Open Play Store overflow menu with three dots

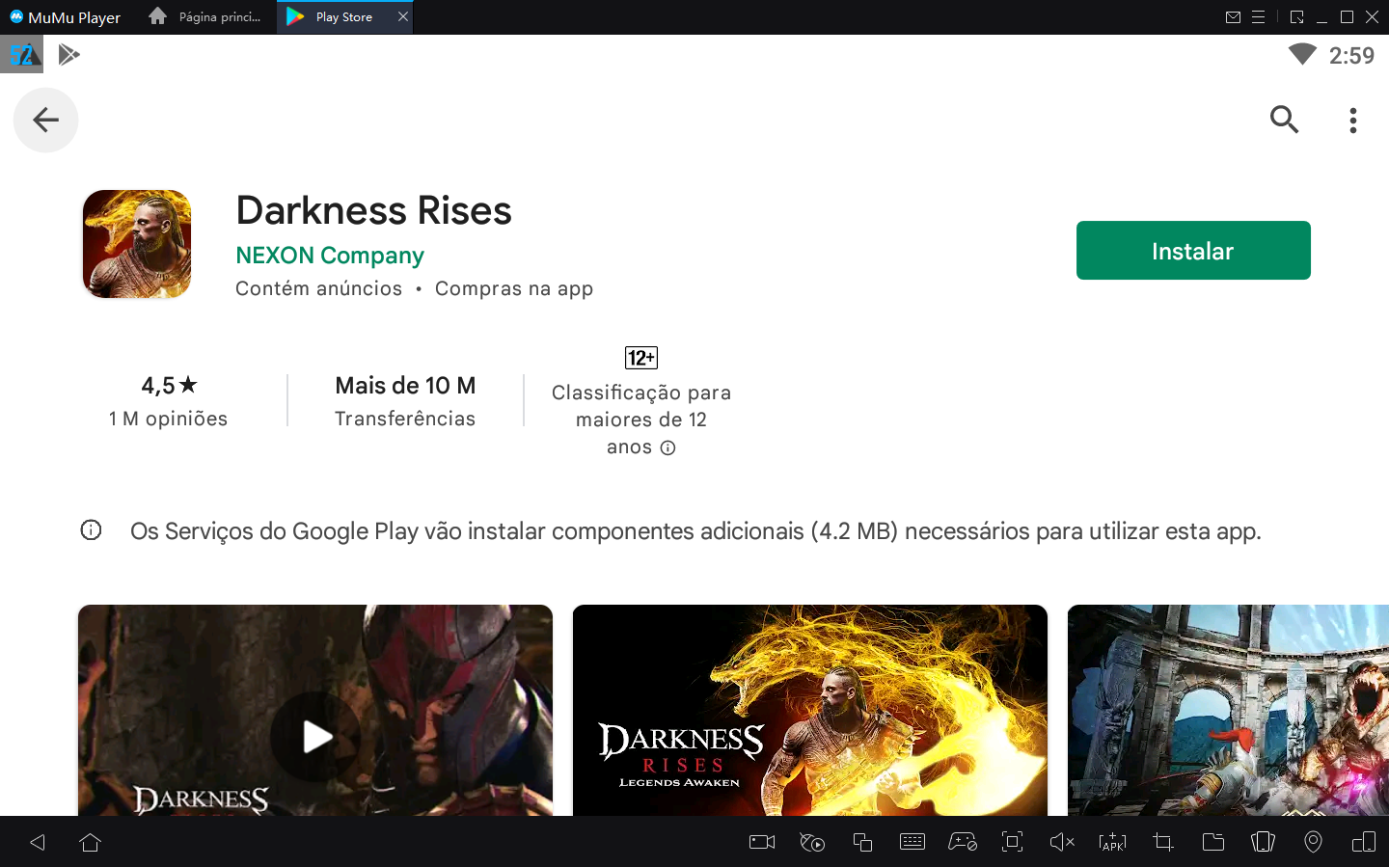click(1353, 120)
